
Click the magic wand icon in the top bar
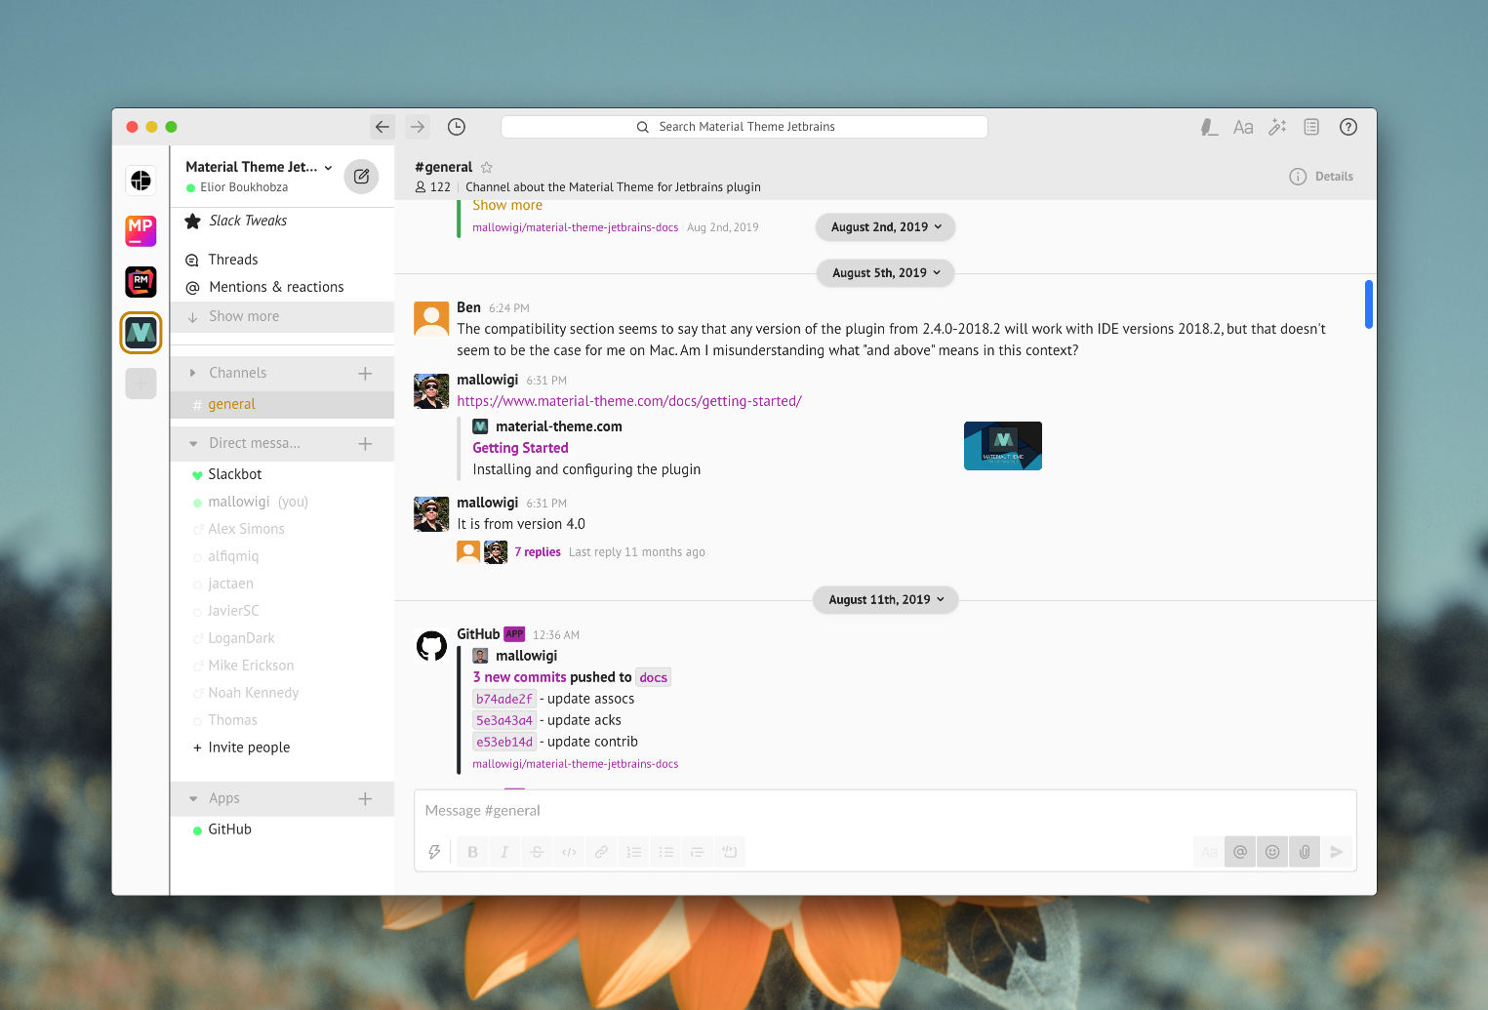pos(1277,127)
